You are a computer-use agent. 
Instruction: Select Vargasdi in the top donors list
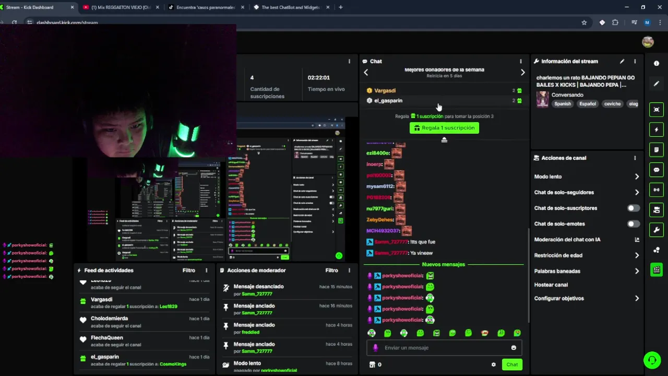(x=385, y=90)
